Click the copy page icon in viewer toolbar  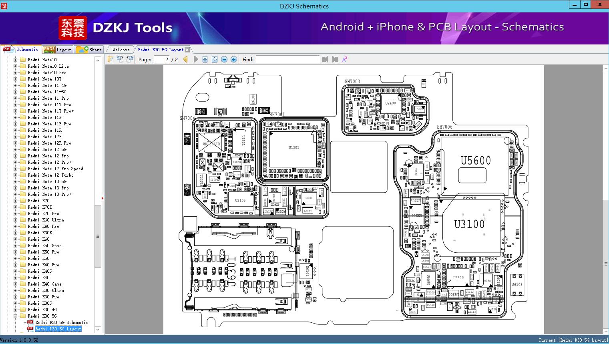tap(111, 59)
